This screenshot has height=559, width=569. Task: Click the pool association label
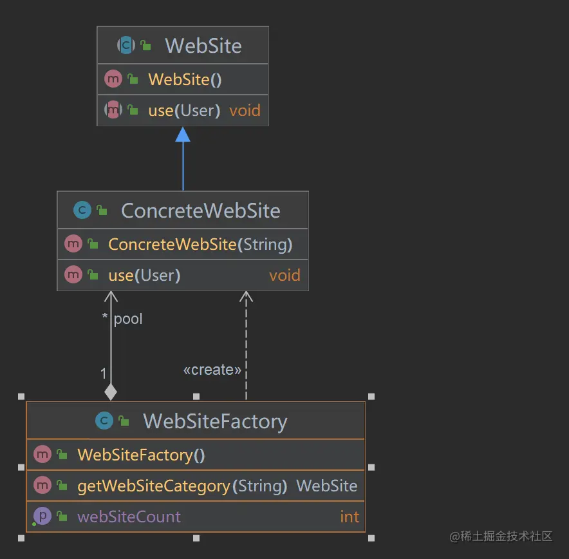[x=127, y=318]
